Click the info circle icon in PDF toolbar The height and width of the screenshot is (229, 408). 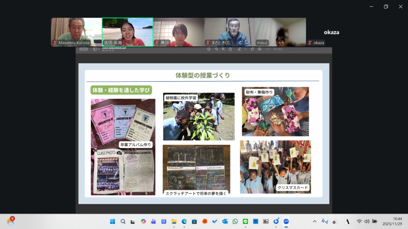pyautogui.click(x=209, y=49)
